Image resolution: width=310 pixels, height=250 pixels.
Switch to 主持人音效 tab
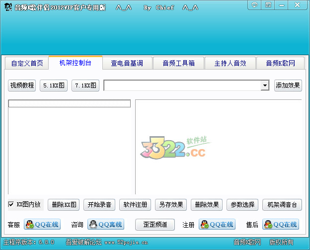point(231,63)
